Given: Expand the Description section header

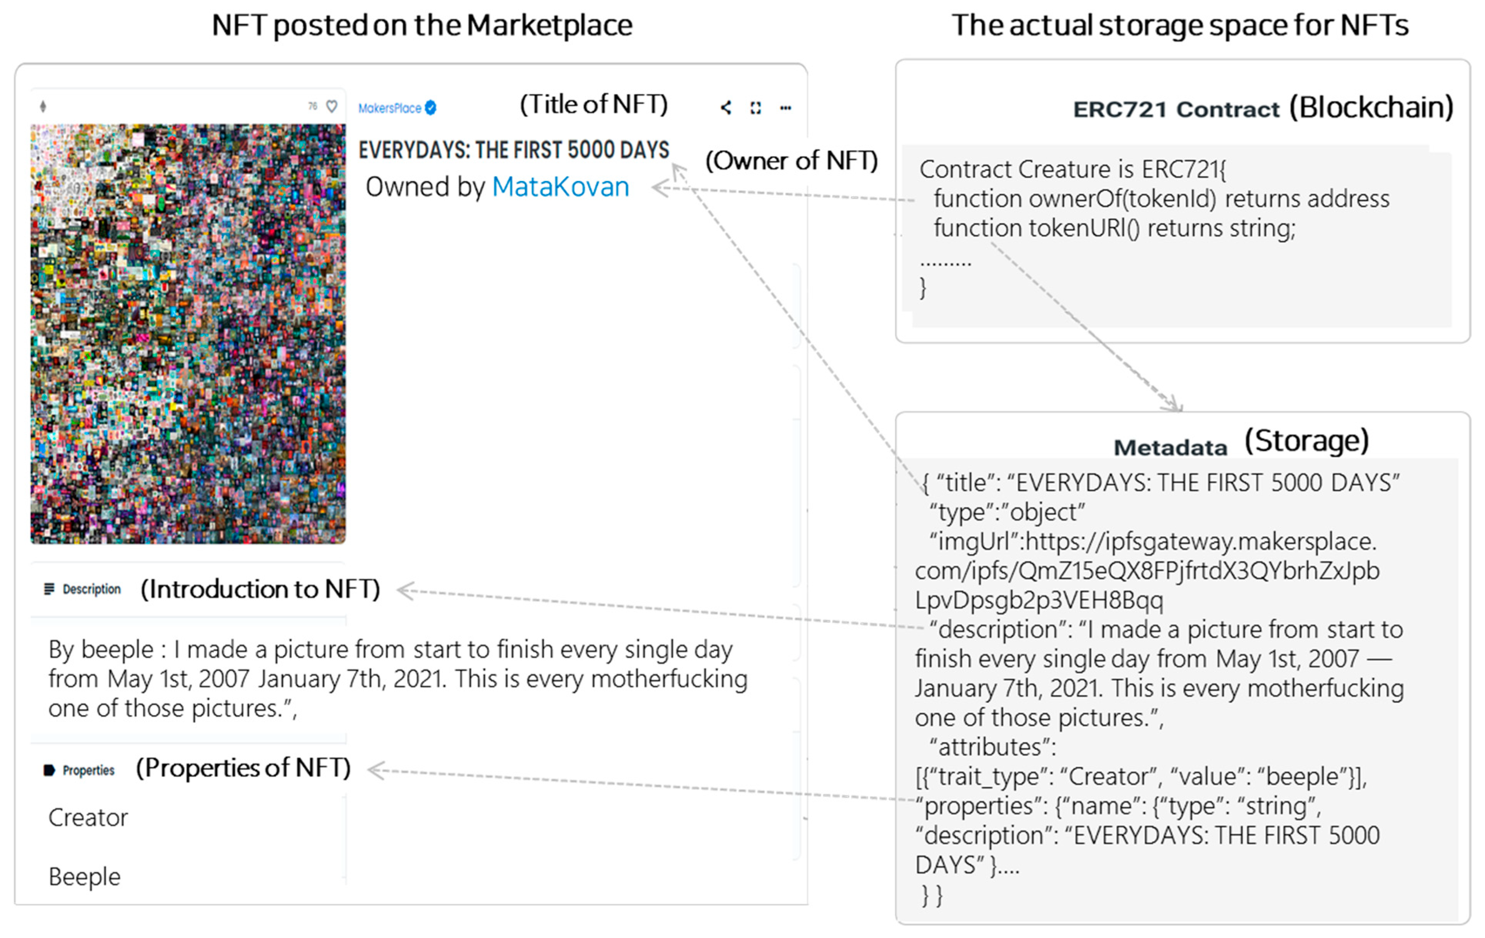Looking at the screenshot, I should [92, 589].
